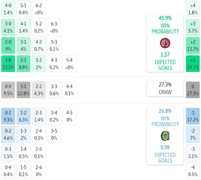Select the 1-0 scoreline tile

8,64
